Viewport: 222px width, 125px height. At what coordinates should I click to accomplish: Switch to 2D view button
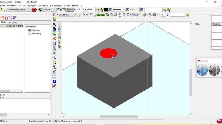click(99, 15)
